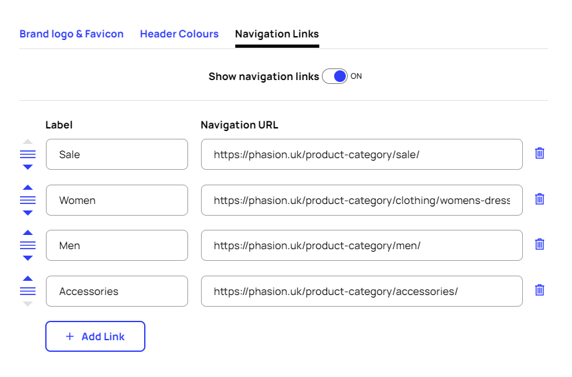Move the Sale link down
Screen dimensions: 572x377
pos(28,167)
